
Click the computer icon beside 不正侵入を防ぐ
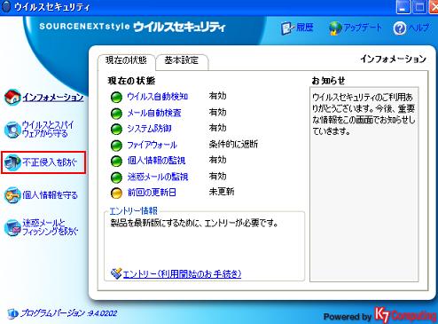[12, 162]
